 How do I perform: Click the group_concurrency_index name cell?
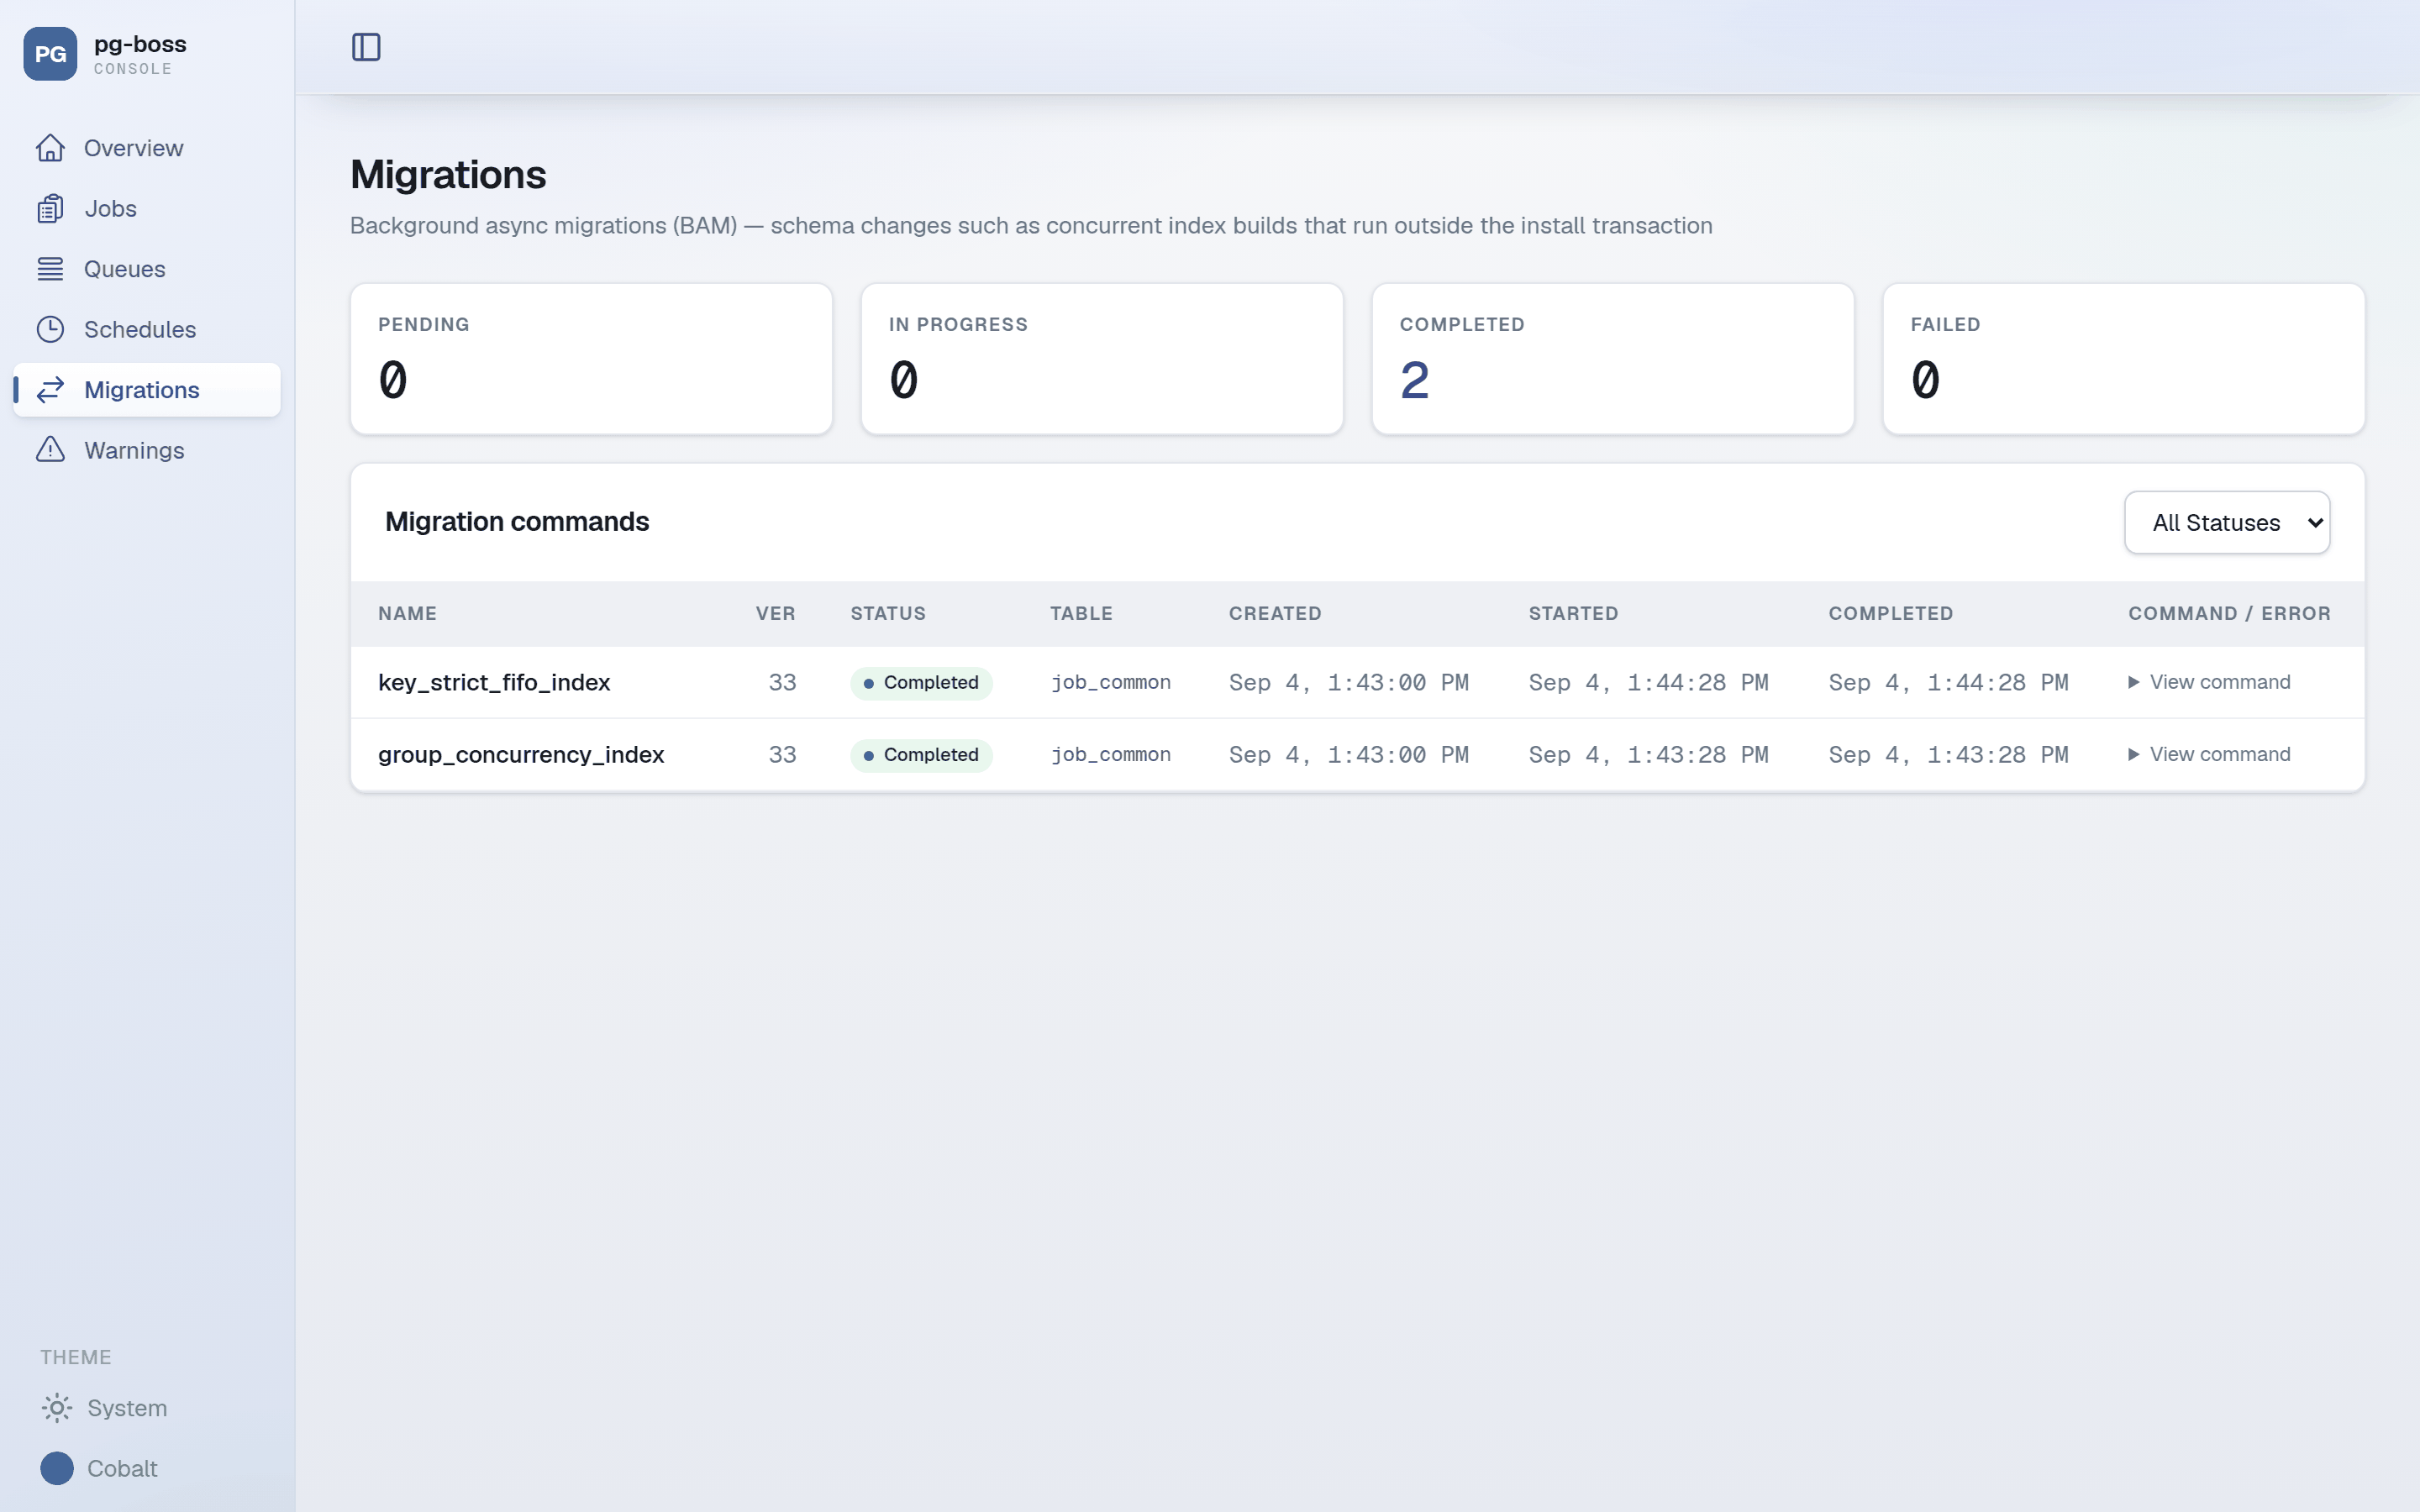pyautogui.click(x=521, y=754)
